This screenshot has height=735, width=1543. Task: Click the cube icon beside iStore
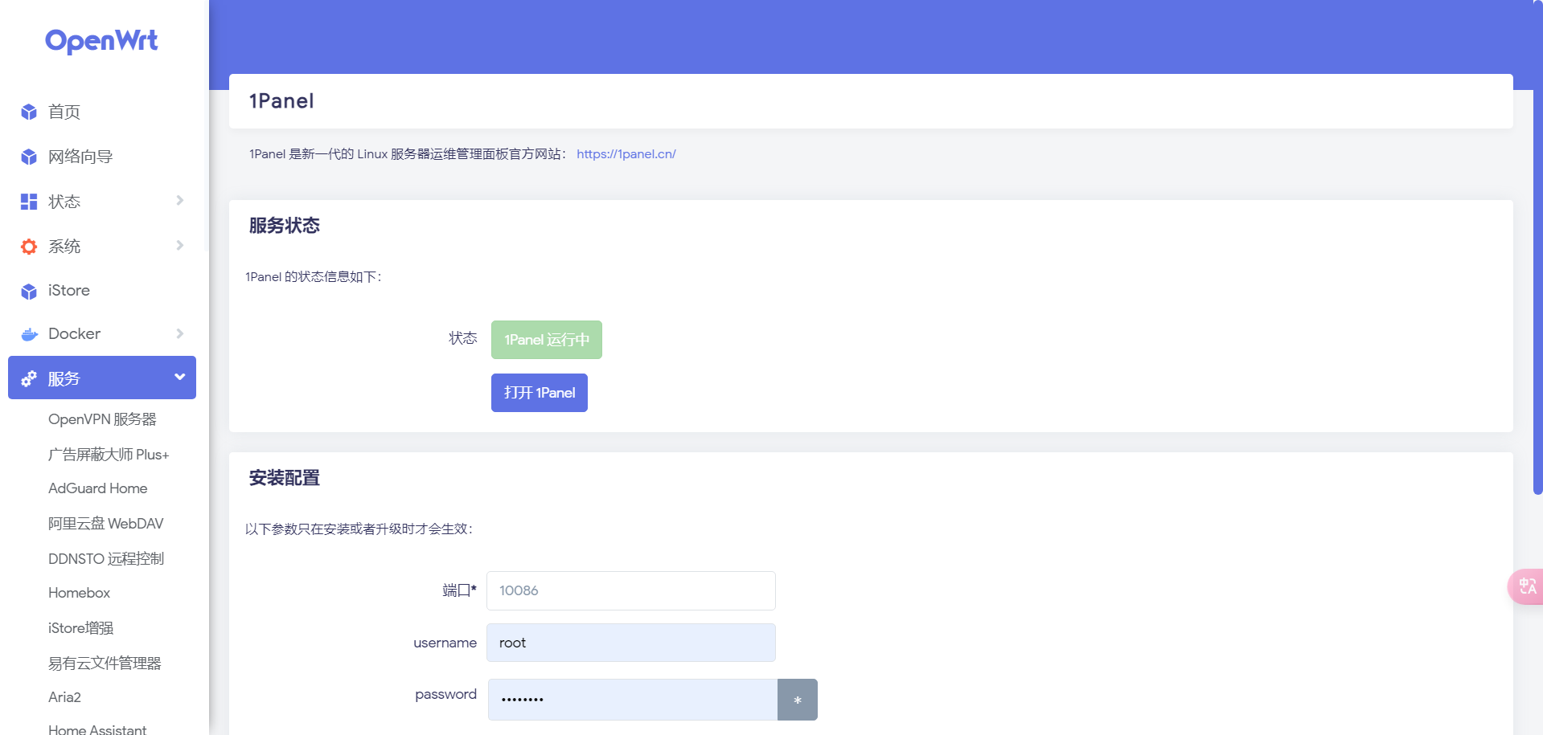point(29,291)
